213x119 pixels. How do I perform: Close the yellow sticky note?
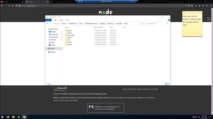pos(200,13)
